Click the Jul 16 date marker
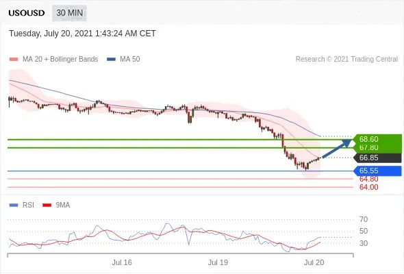The height and width of the screenshot is (274, 404). coord(122,262)
